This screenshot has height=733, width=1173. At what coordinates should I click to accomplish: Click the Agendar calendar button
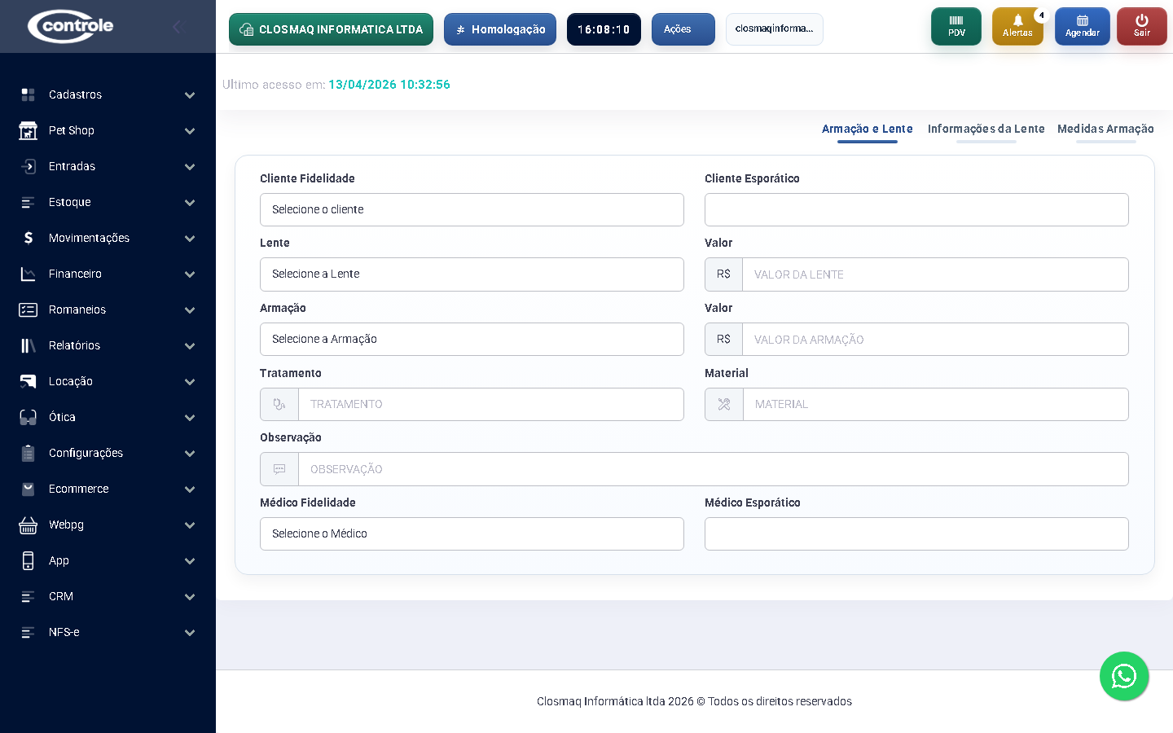click(1082, 26)
